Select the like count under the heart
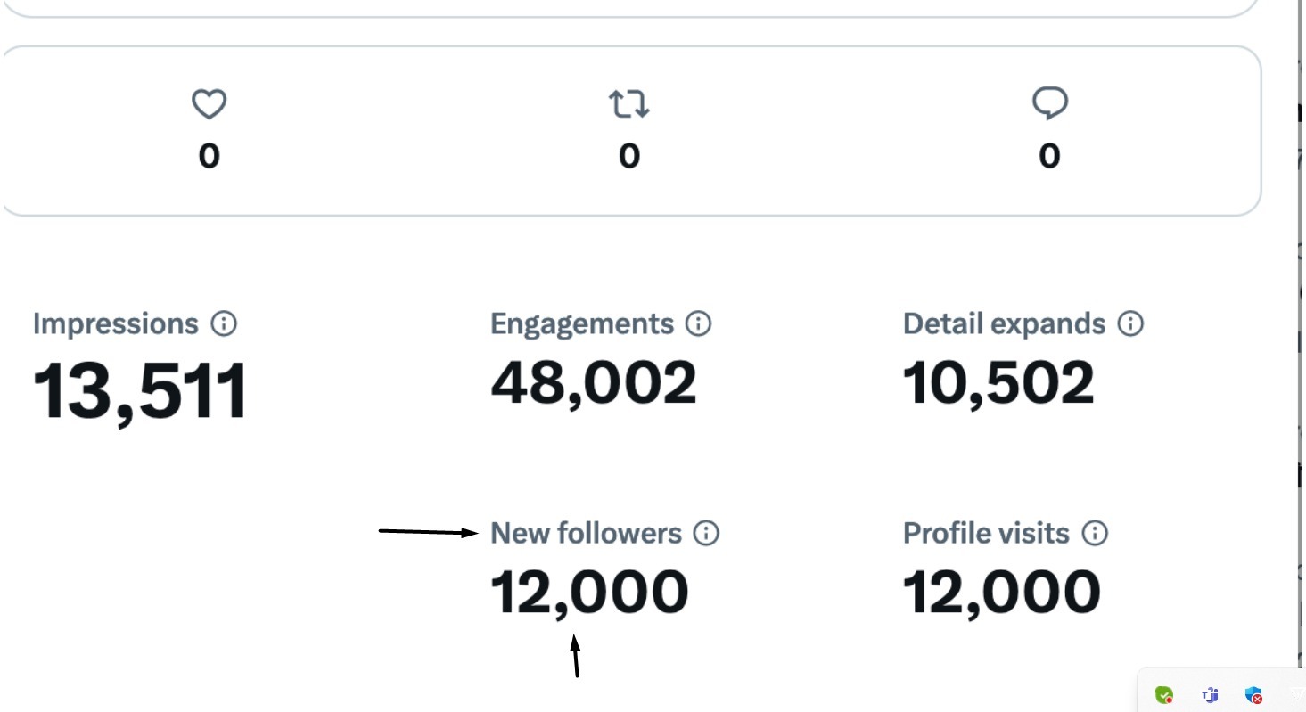Screen dimensions: 1306x712 (x=209, y=157)
